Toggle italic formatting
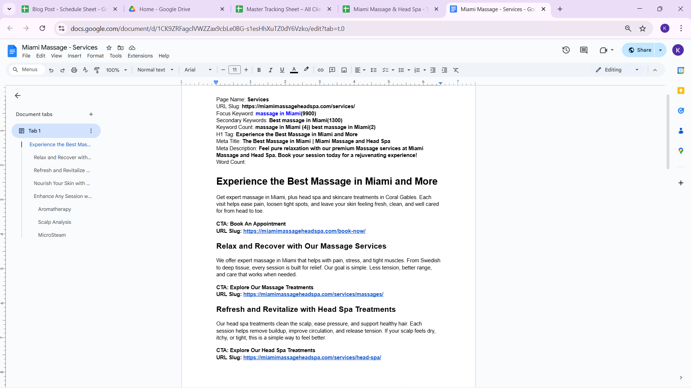The width and height of the screenshot is (691, 388). coord(270,70)
